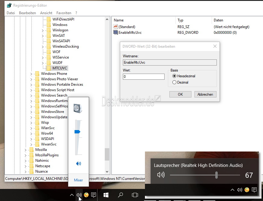263x201 pixels.
Task: Expand the Winlogon key
Action: pyautogui.click(x=43, y=30)
